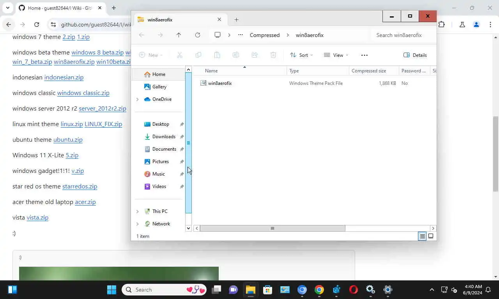Open the New dropdown in Explorer

151,55
